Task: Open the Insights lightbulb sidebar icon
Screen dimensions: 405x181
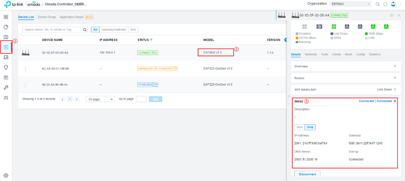Action: click(x=6, y=67)
